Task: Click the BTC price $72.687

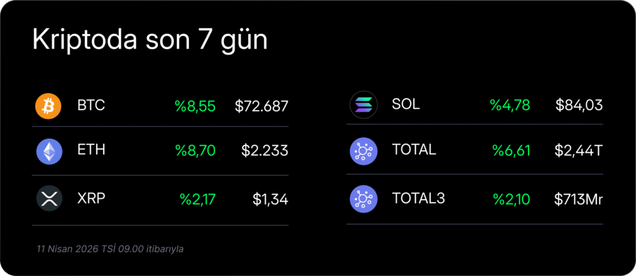Action: click(x=261, y=106)
